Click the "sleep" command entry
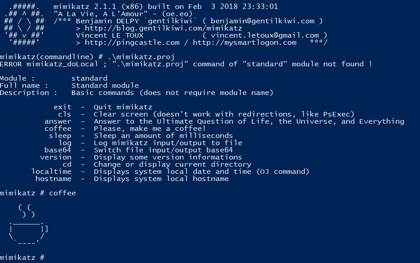420x263 pixels. (60, 136)
